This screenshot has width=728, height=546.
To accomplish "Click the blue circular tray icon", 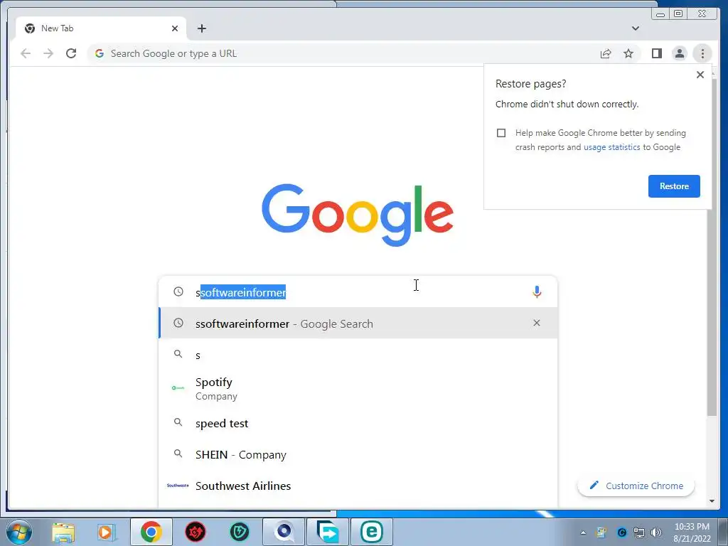I will 621,532.
